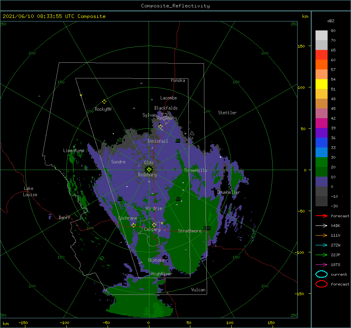The image size is (351, 328).
Task: Click the Composite_Reflectivity title
Action: (175, 6)
